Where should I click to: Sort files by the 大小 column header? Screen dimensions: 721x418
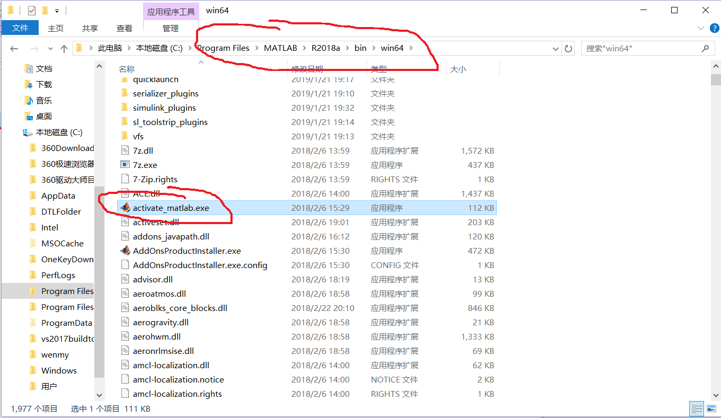[458, 69]
